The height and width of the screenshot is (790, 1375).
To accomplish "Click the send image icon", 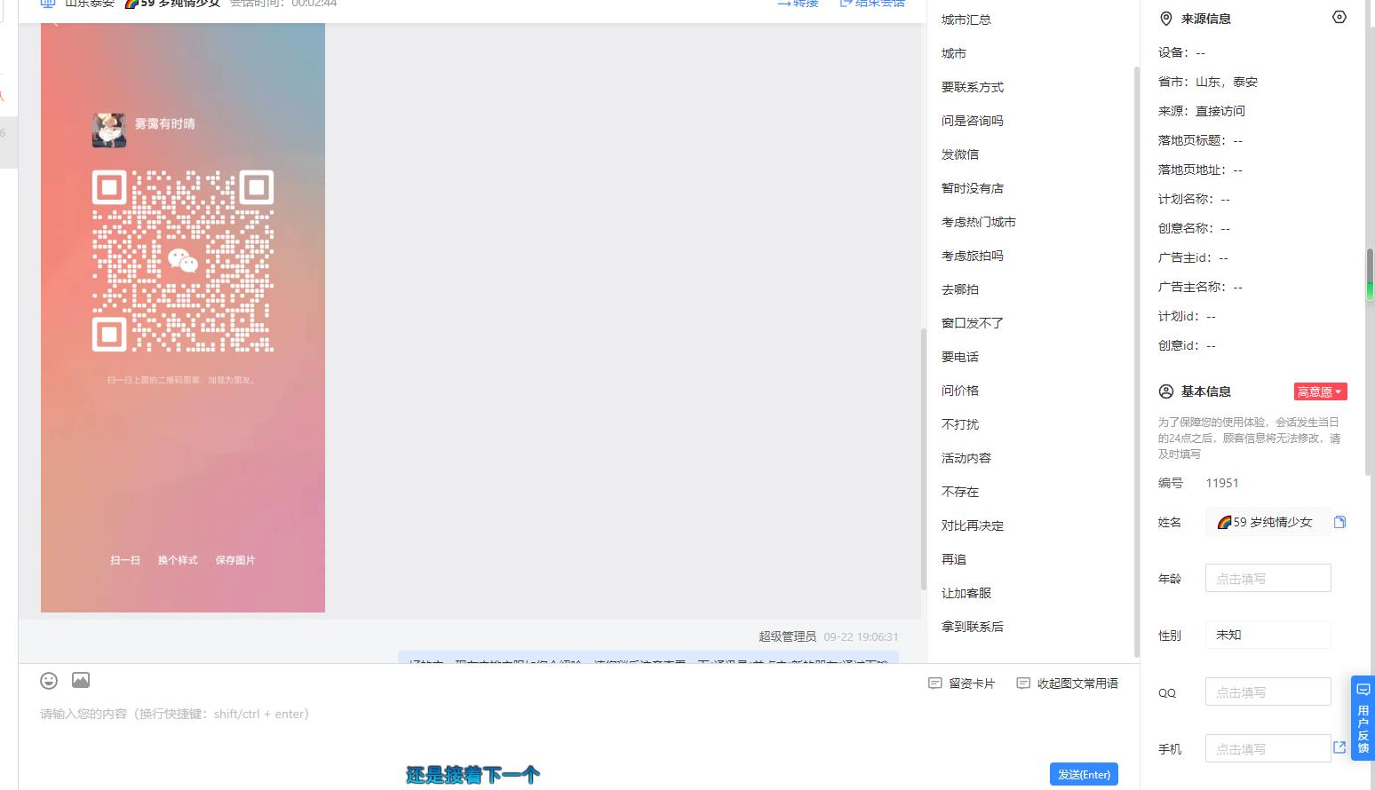I will (x=81, y=681).
